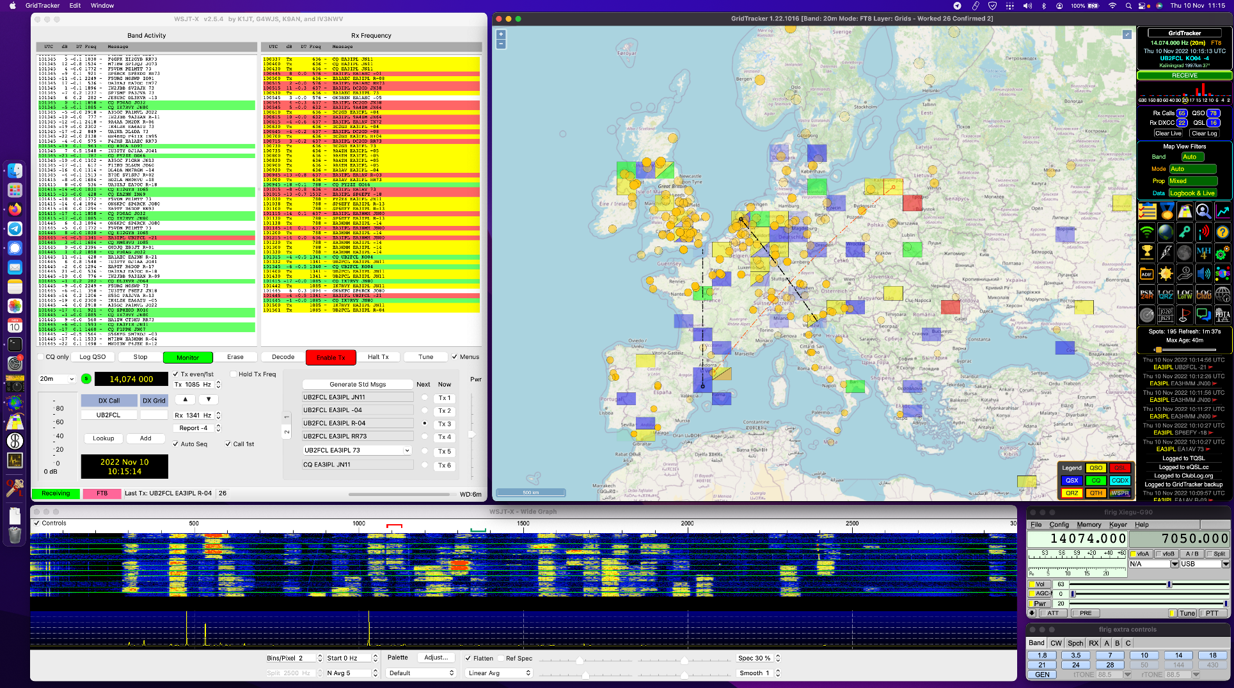Click the PSK 24H icon
This screenshot has height=688, width=1234.
pyautogui.click(x=1147, y=294)
